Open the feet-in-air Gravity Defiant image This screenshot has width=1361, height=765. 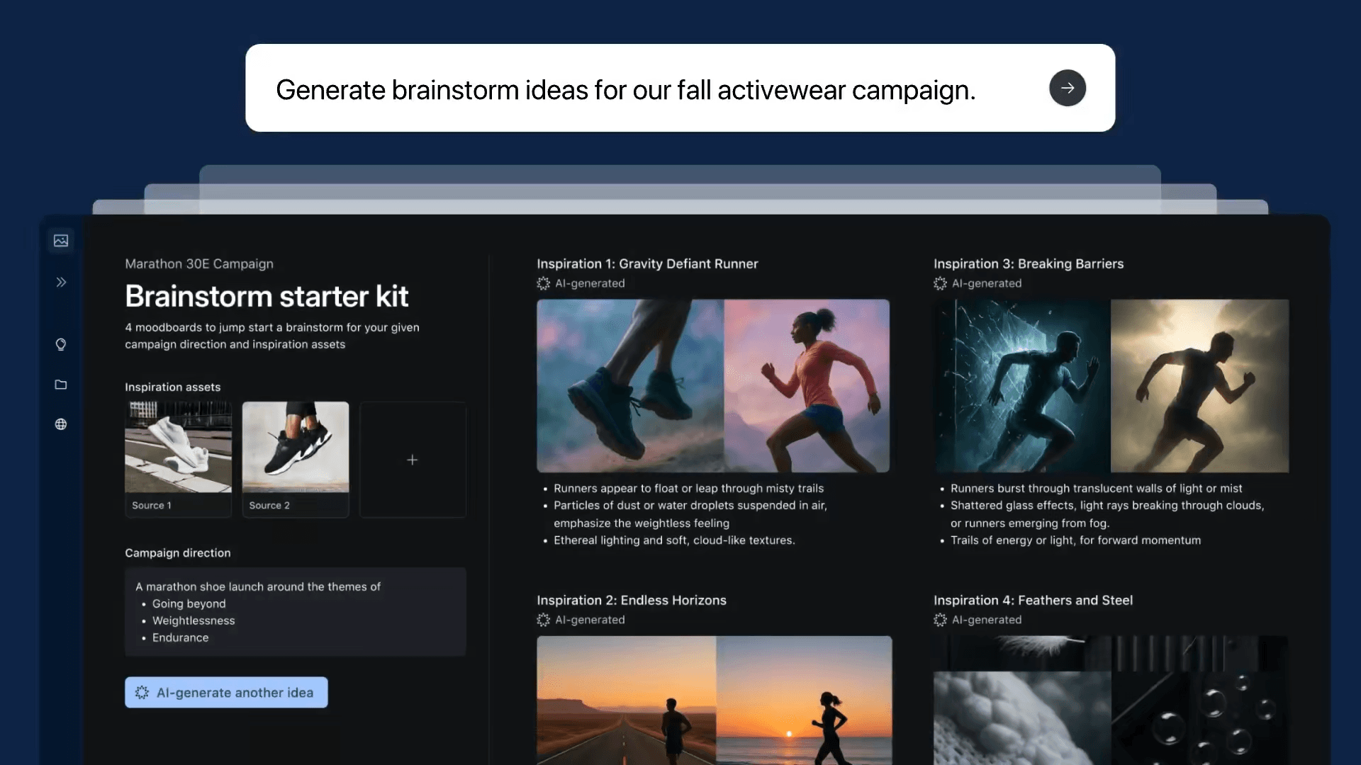coord(630,386)
